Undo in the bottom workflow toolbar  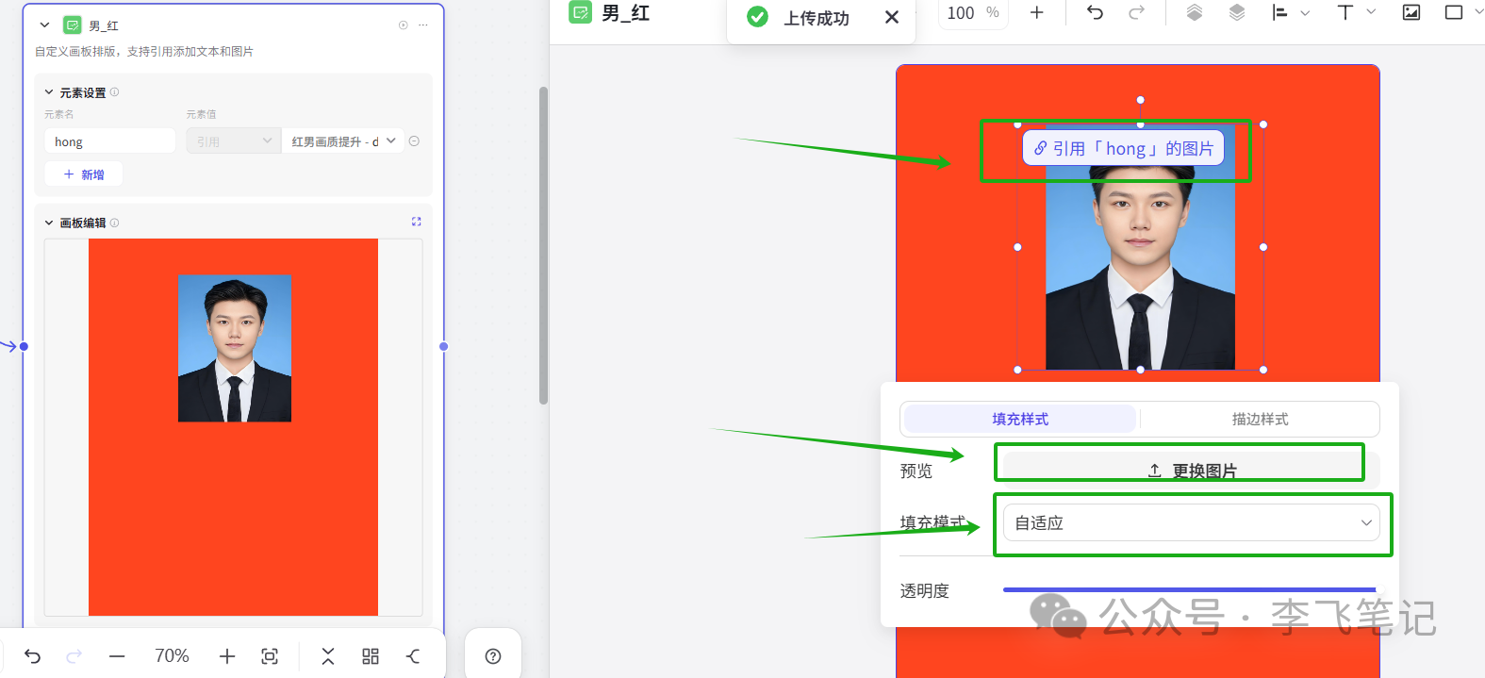[33, 656]
